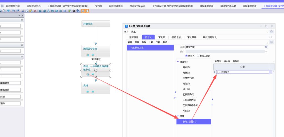Click the Copy icon in the toolbar
Screen dimensions: 284x137
tap(27, 11)
